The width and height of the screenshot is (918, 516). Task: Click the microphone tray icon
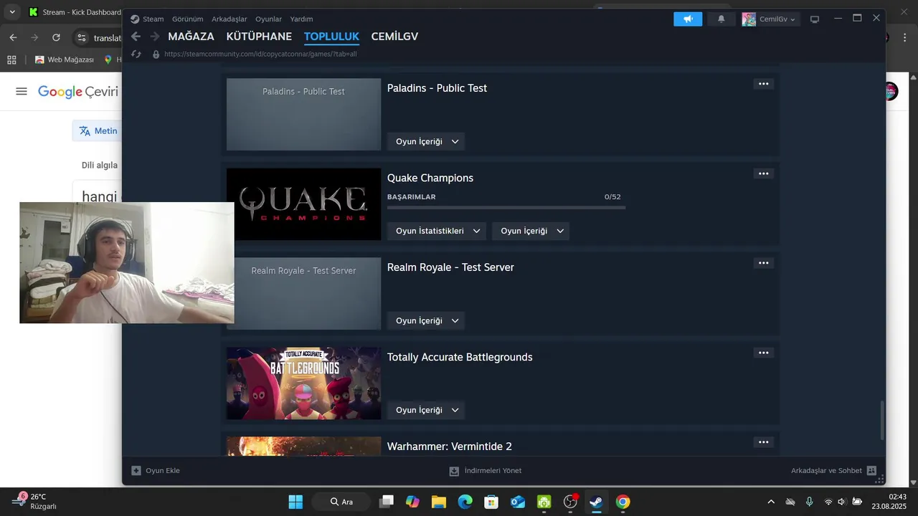click(809, 502)
